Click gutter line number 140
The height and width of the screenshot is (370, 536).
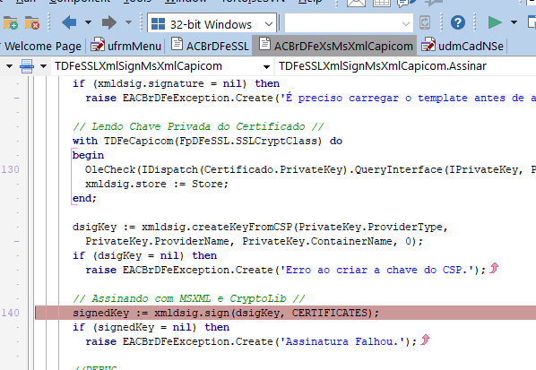(10, 313)
